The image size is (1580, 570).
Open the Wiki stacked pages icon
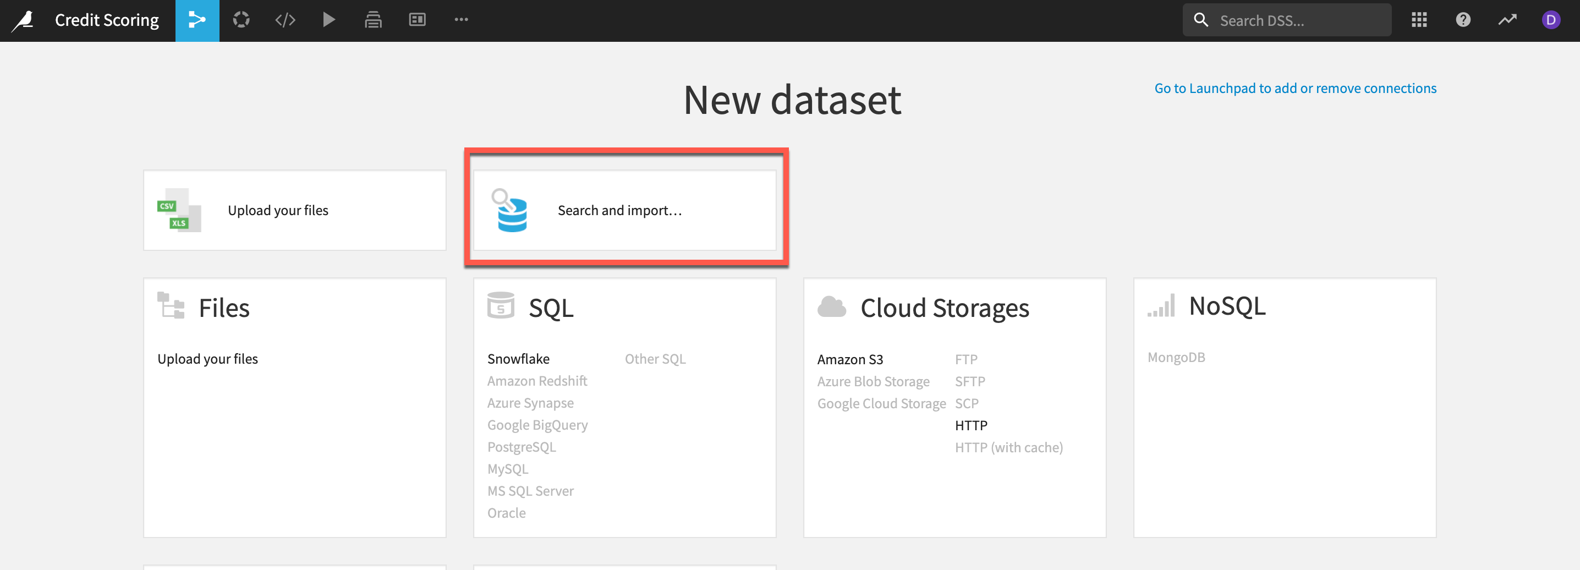(373, 20)
